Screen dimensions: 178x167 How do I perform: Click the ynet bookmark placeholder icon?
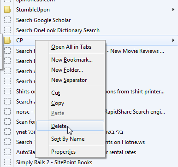point(7,132)
